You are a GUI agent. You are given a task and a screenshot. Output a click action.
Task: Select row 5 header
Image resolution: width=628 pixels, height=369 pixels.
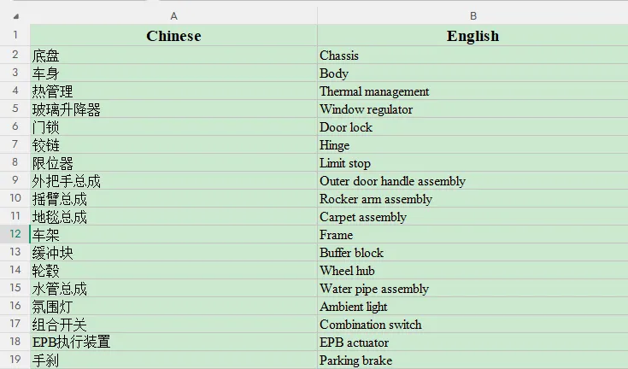coord(15,108)
